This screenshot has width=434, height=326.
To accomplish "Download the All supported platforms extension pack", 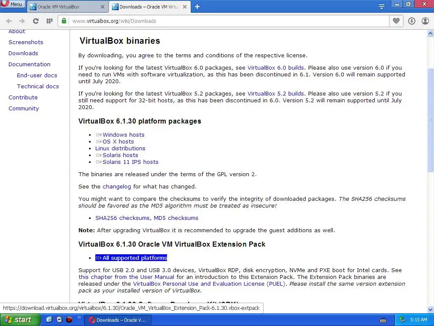I will coord(131,258).
